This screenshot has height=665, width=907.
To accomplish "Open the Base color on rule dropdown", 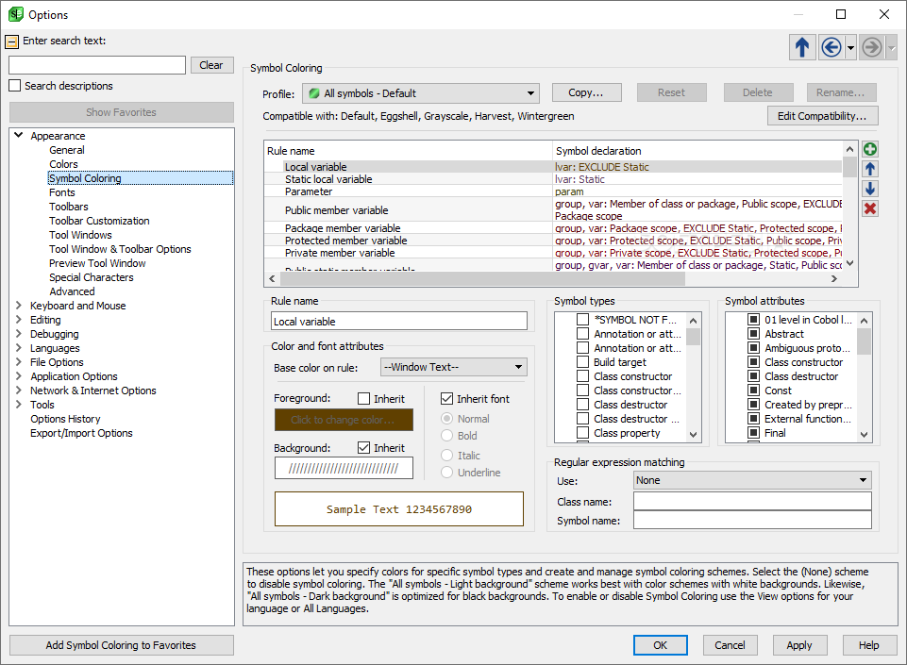I will click(x=453, y=367).
